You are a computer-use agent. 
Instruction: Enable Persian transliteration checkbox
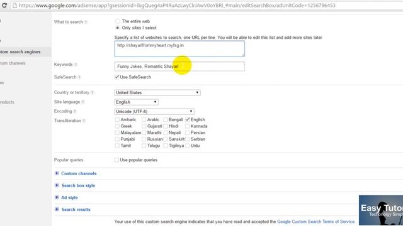pos(188,132)
